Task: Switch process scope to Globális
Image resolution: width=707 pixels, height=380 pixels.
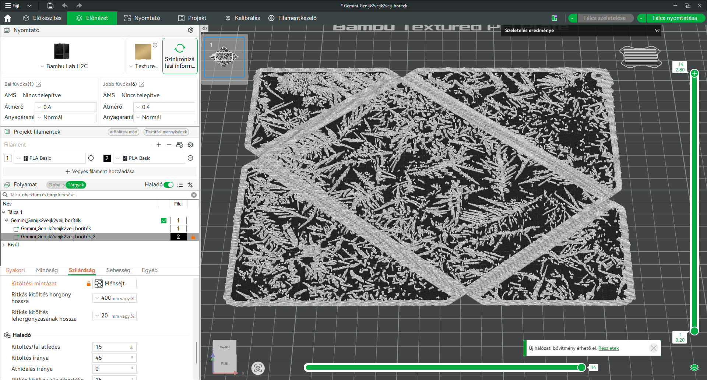Action: click(x=56, y=185)
